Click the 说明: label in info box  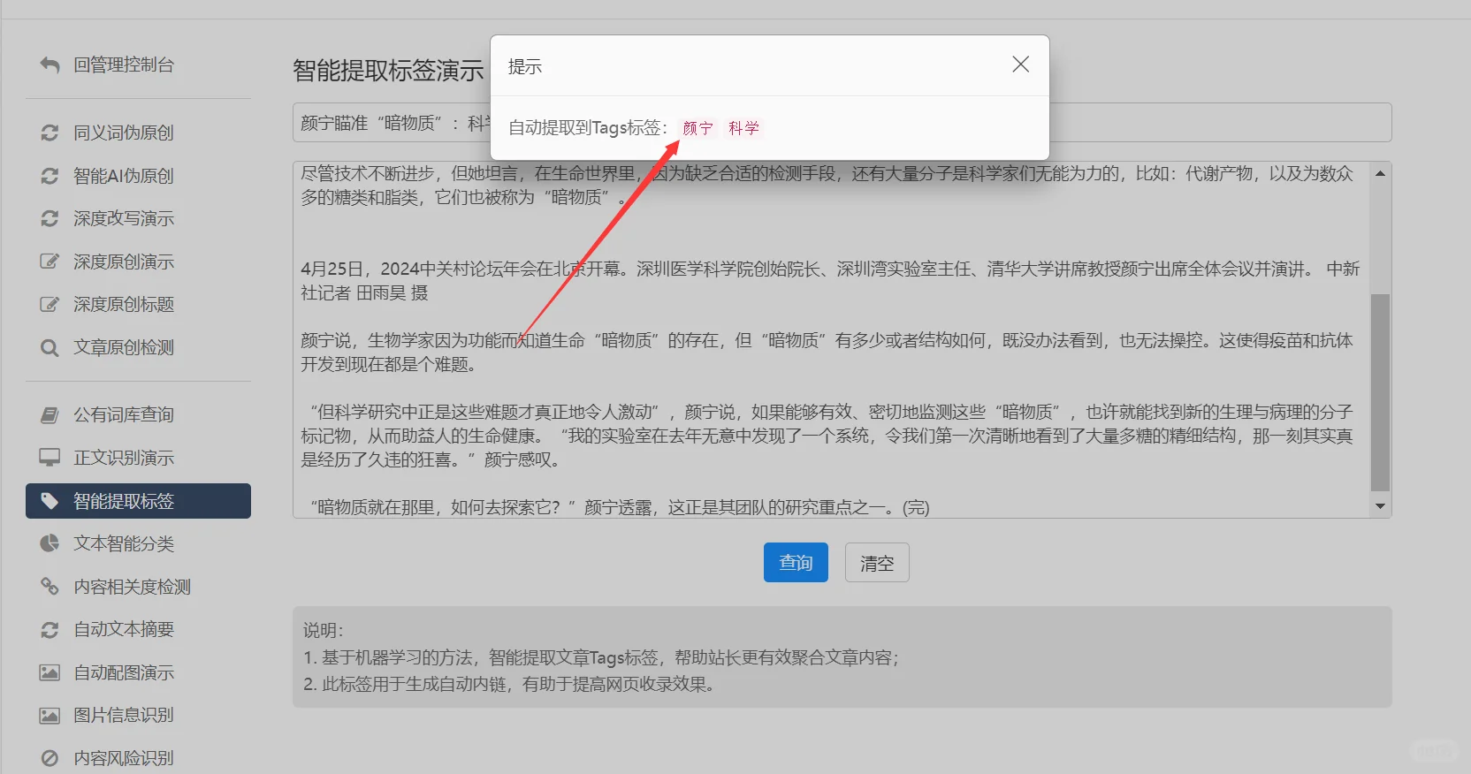click(324, 630)
